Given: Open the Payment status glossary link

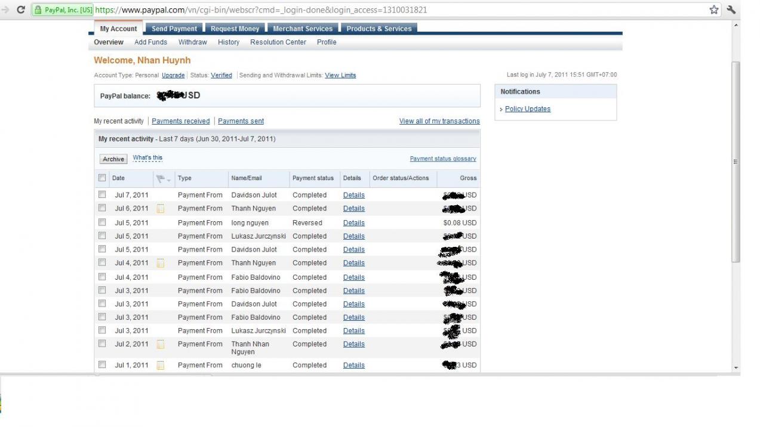Looking at the screenshot, I should coord(443,159).
